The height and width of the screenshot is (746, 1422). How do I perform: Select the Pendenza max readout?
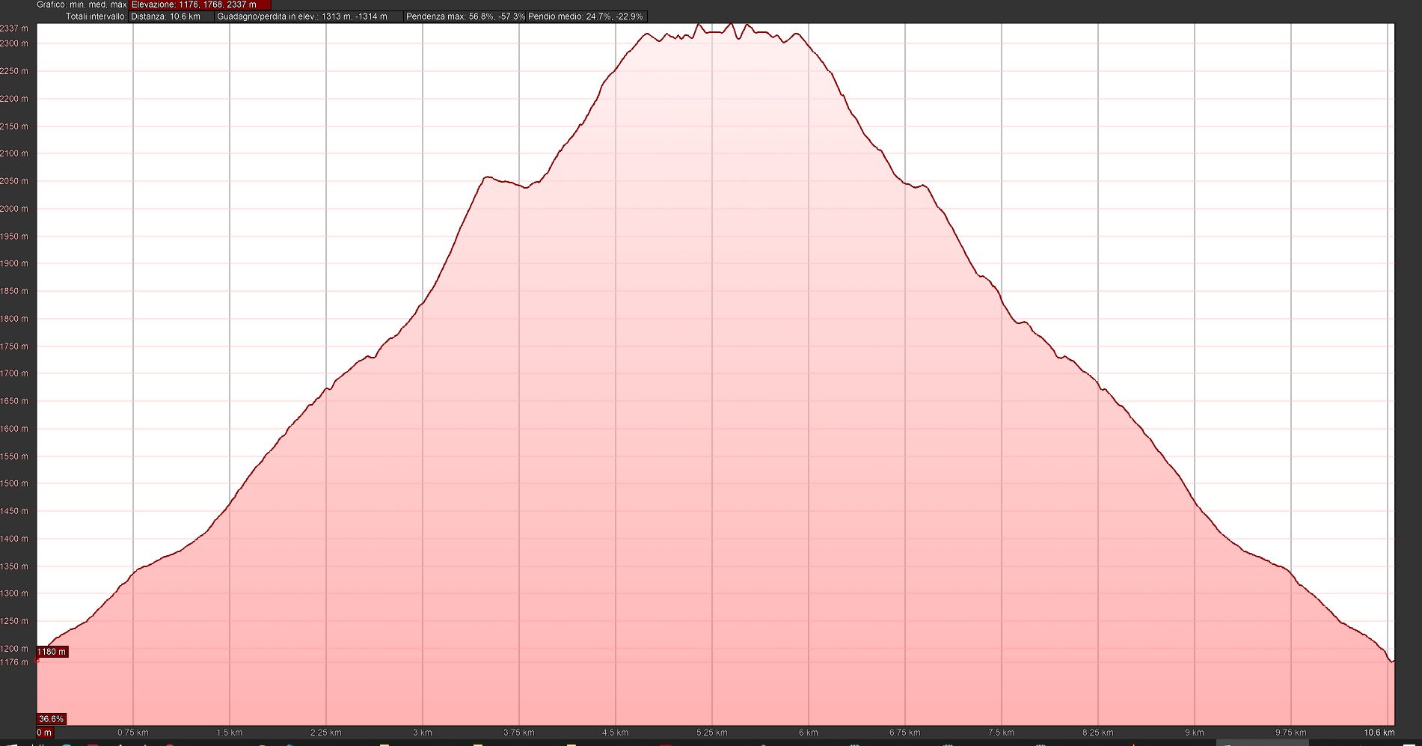465,16
